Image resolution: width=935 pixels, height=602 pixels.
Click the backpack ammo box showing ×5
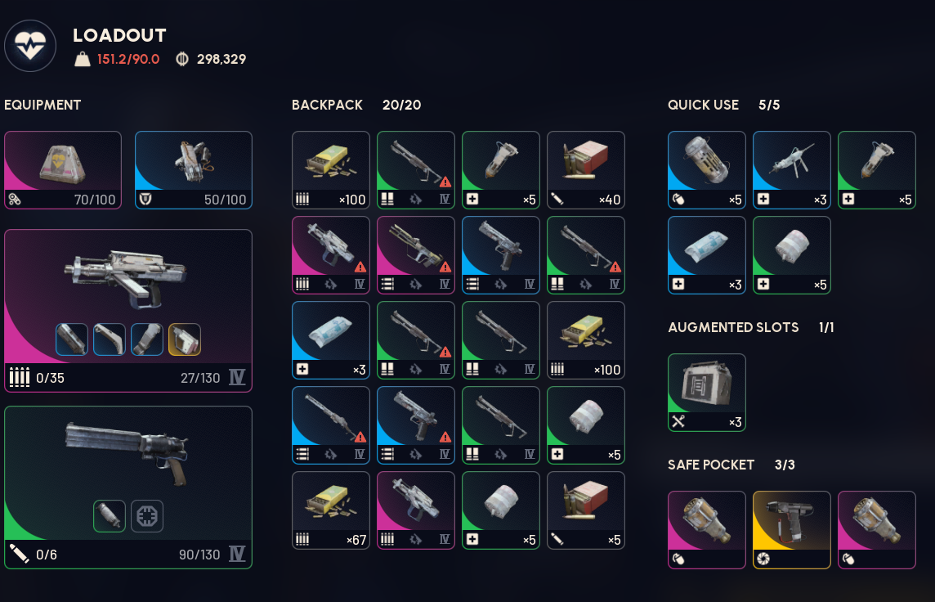[x=585, y=510]
